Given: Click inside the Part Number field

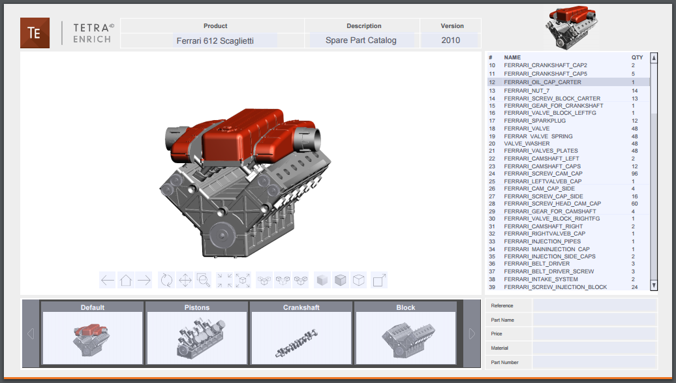Looking at the screenshot, I should click(594, 362).
